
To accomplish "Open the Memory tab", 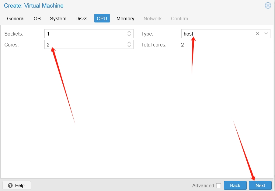I will [x=125, y=19].
